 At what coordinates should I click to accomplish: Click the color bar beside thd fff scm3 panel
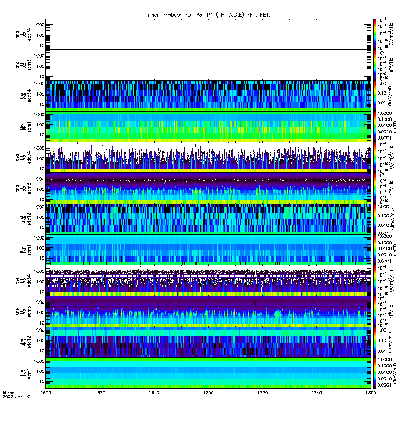tap(375, 188)
